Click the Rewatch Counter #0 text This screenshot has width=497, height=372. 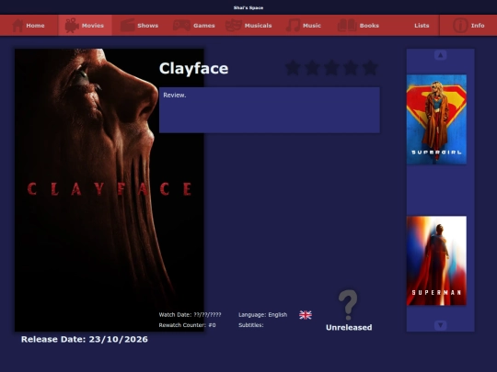(188, 325)
